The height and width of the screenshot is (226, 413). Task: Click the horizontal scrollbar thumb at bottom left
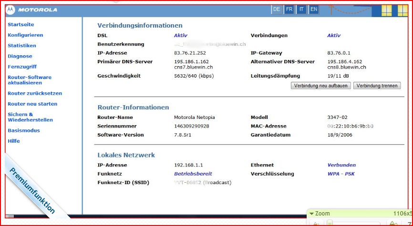pyautogui.click(x=10, y=216)
